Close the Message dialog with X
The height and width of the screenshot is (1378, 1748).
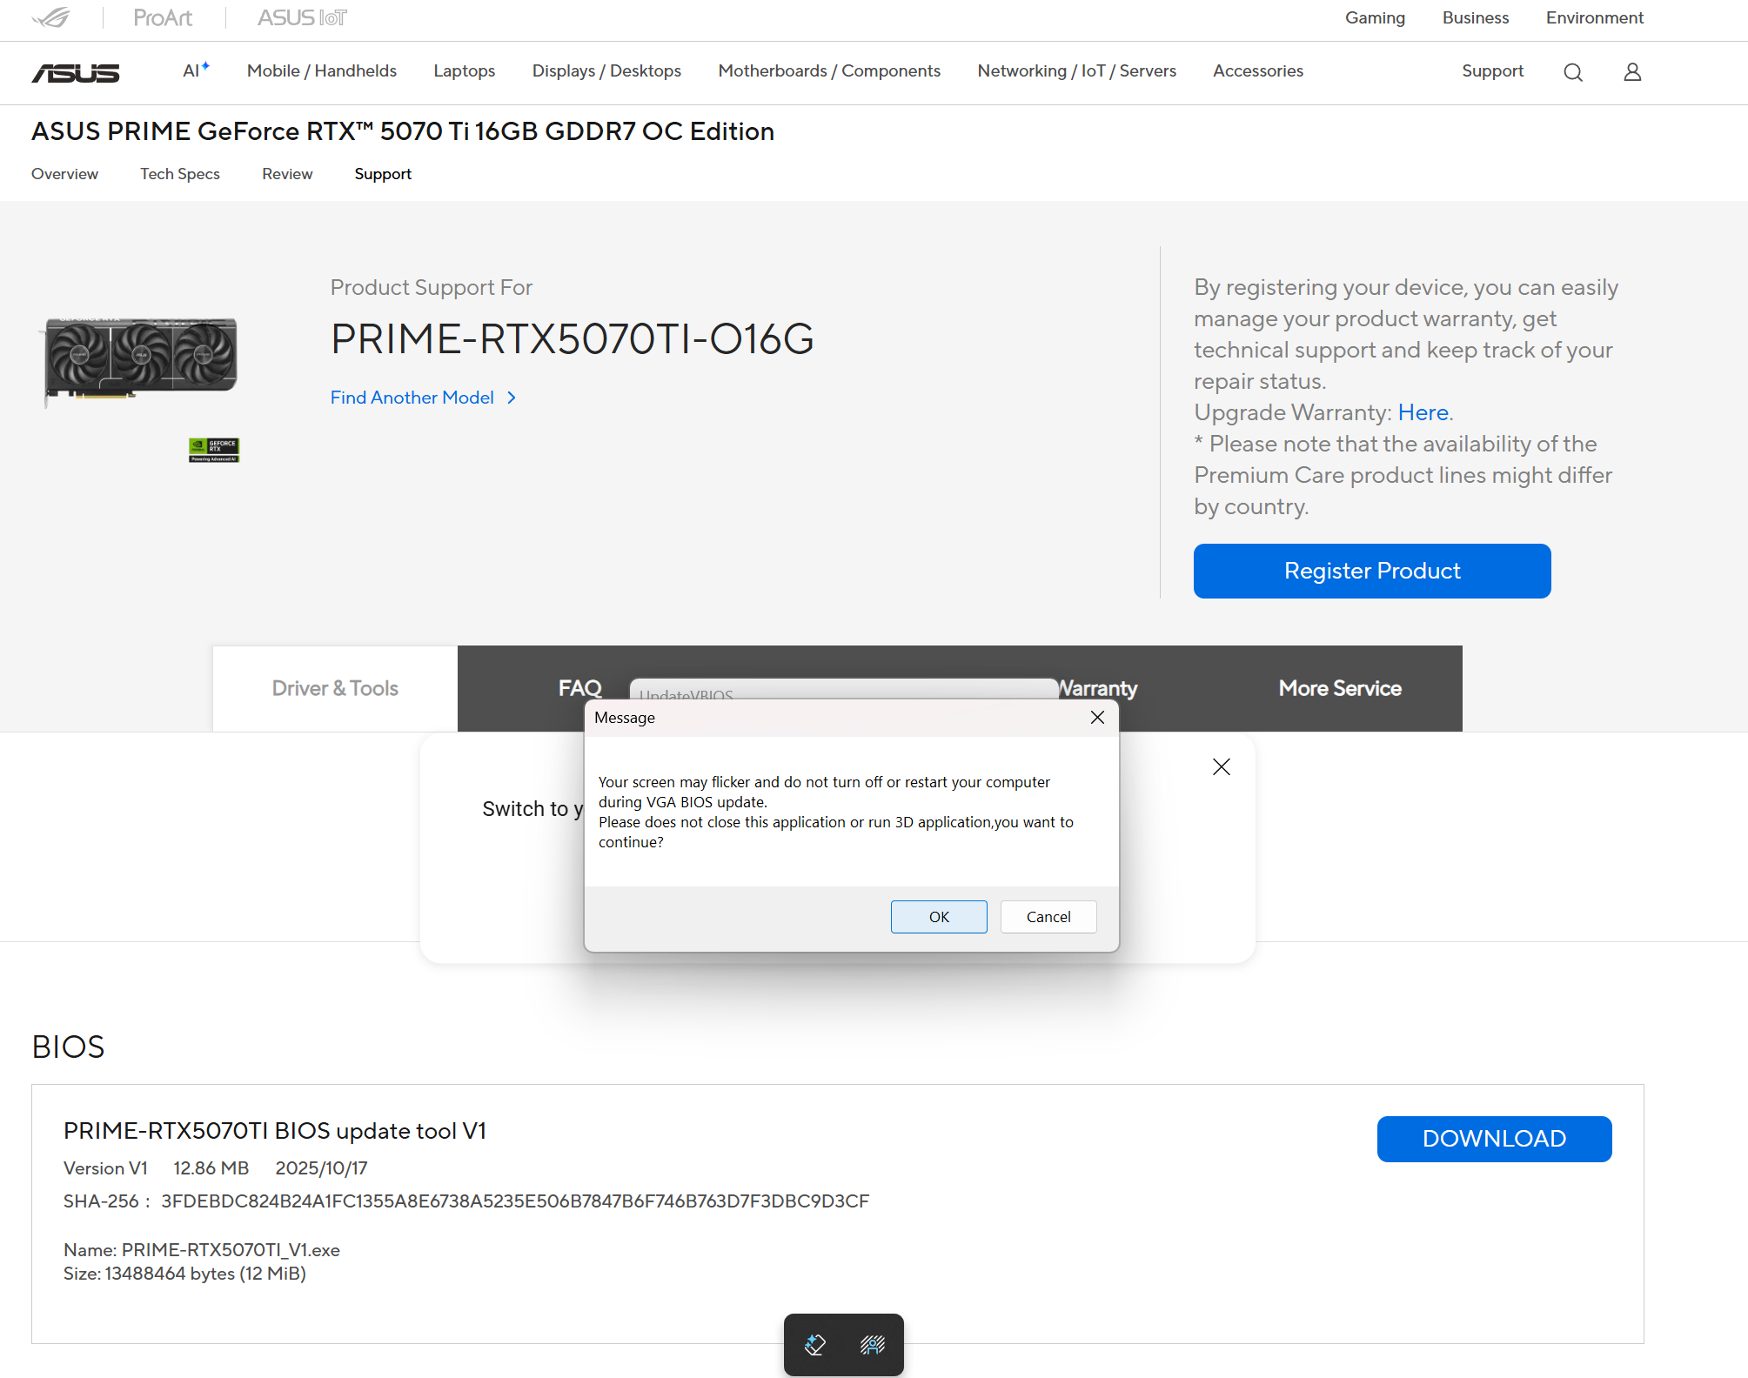(1097, 718)
